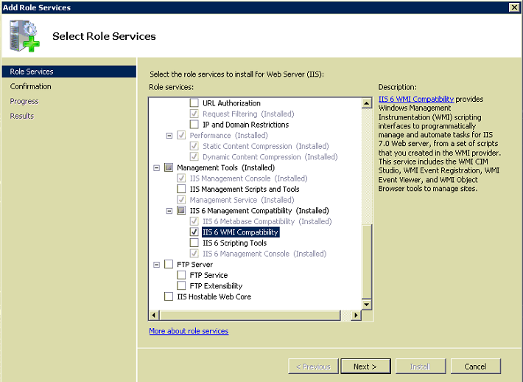Screen dimensions: 523x382
Task: Click the Cancel button
Action: coord(475,367)
